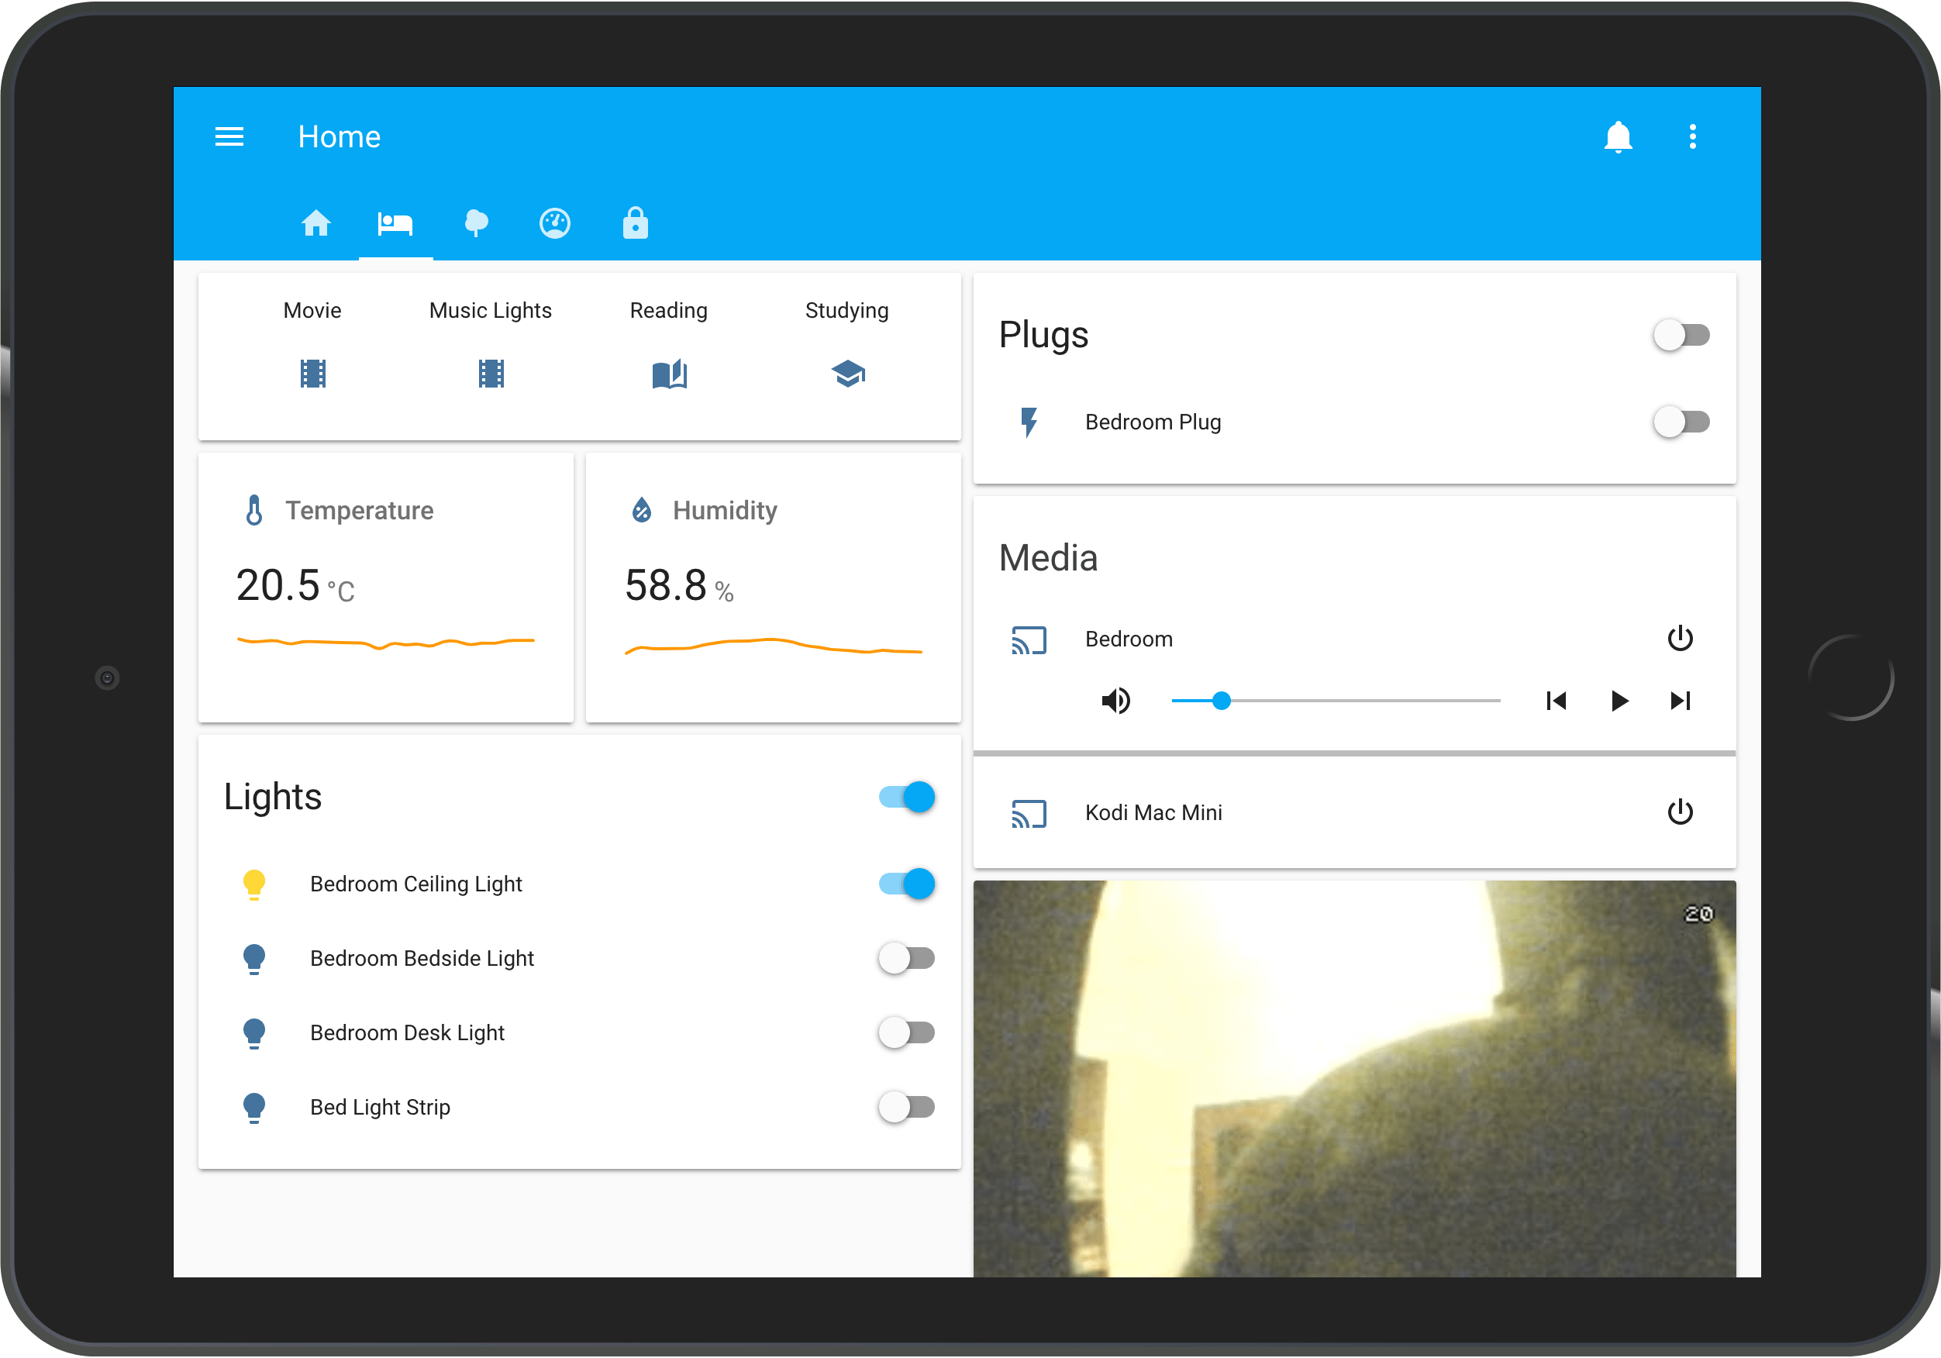Activate the Movie scene

[x=313, y=373]
